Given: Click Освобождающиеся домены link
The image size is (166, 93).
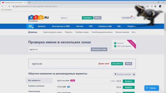Looking at the screenshot, I should [x=102, y=32].
